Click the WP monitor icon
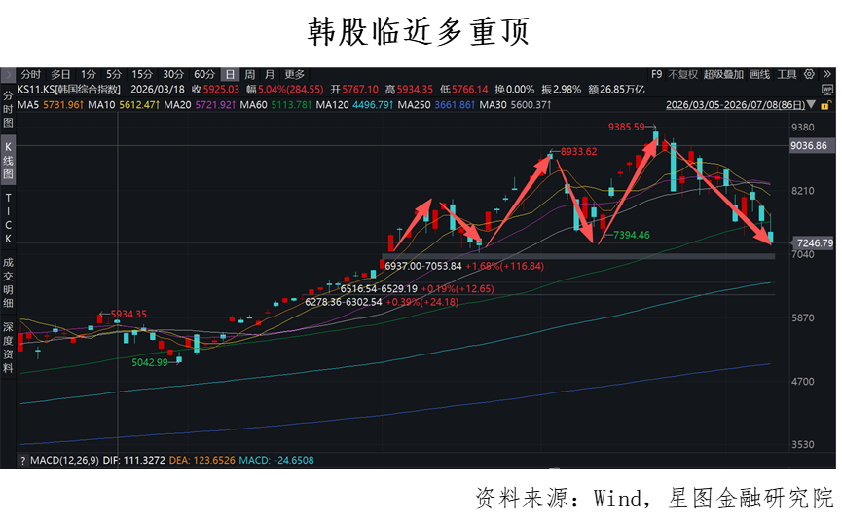 (x=827, y=90)
